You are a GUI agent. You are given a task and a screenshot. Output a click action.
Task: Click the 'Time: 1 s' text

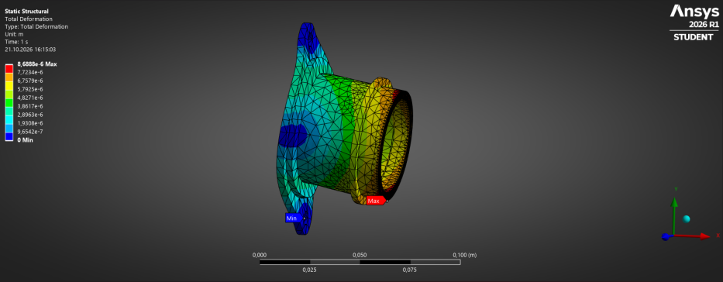(16, 42)
